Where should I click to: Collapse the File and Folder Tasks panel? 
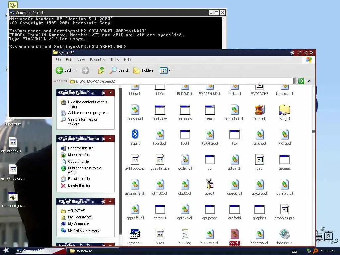tap(110, 139)
